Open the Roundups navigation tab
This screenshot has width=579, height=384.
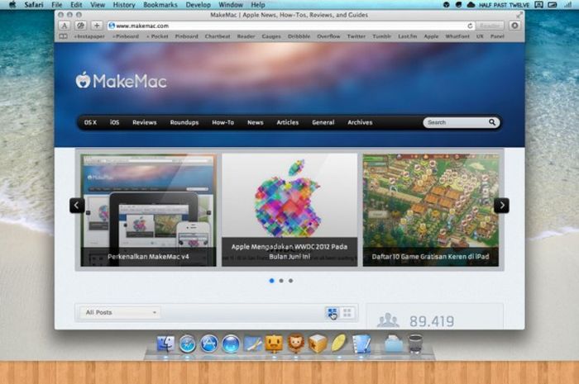tap(184, 122)
